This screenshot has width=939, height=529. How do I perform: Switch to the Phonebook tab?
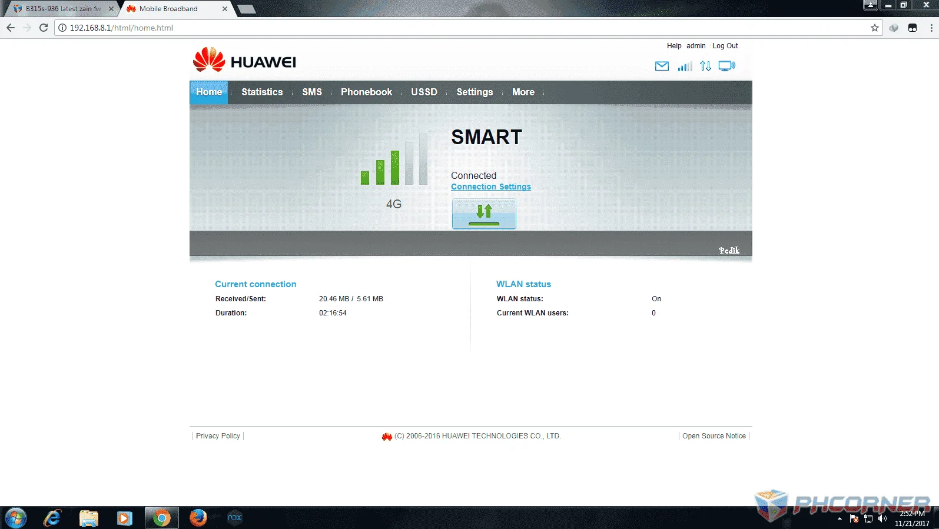366,92
